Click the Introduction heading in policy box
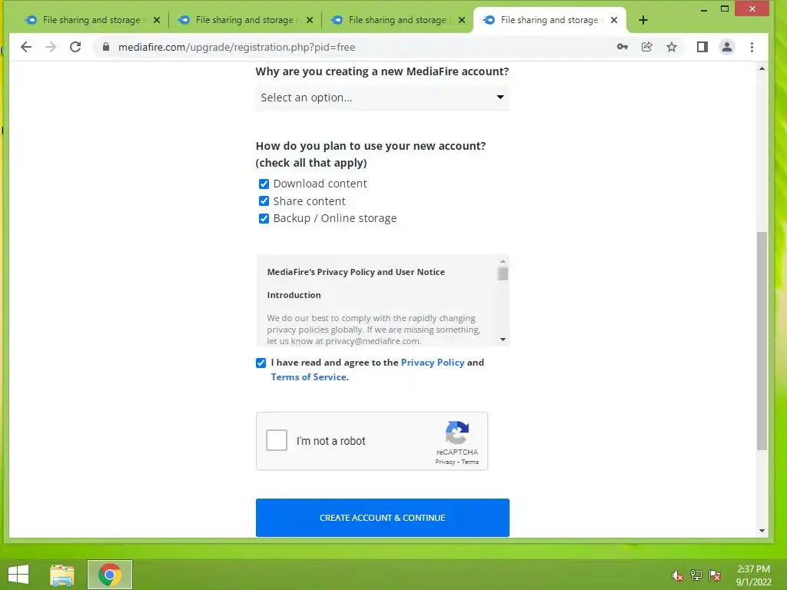 pyautogui.click(x=294, y=295)
